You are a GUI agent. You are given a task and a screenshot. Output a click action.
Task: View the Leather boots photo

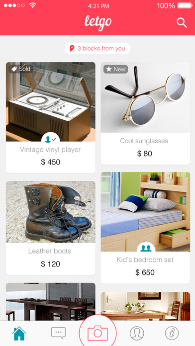[x=51, y=212]
